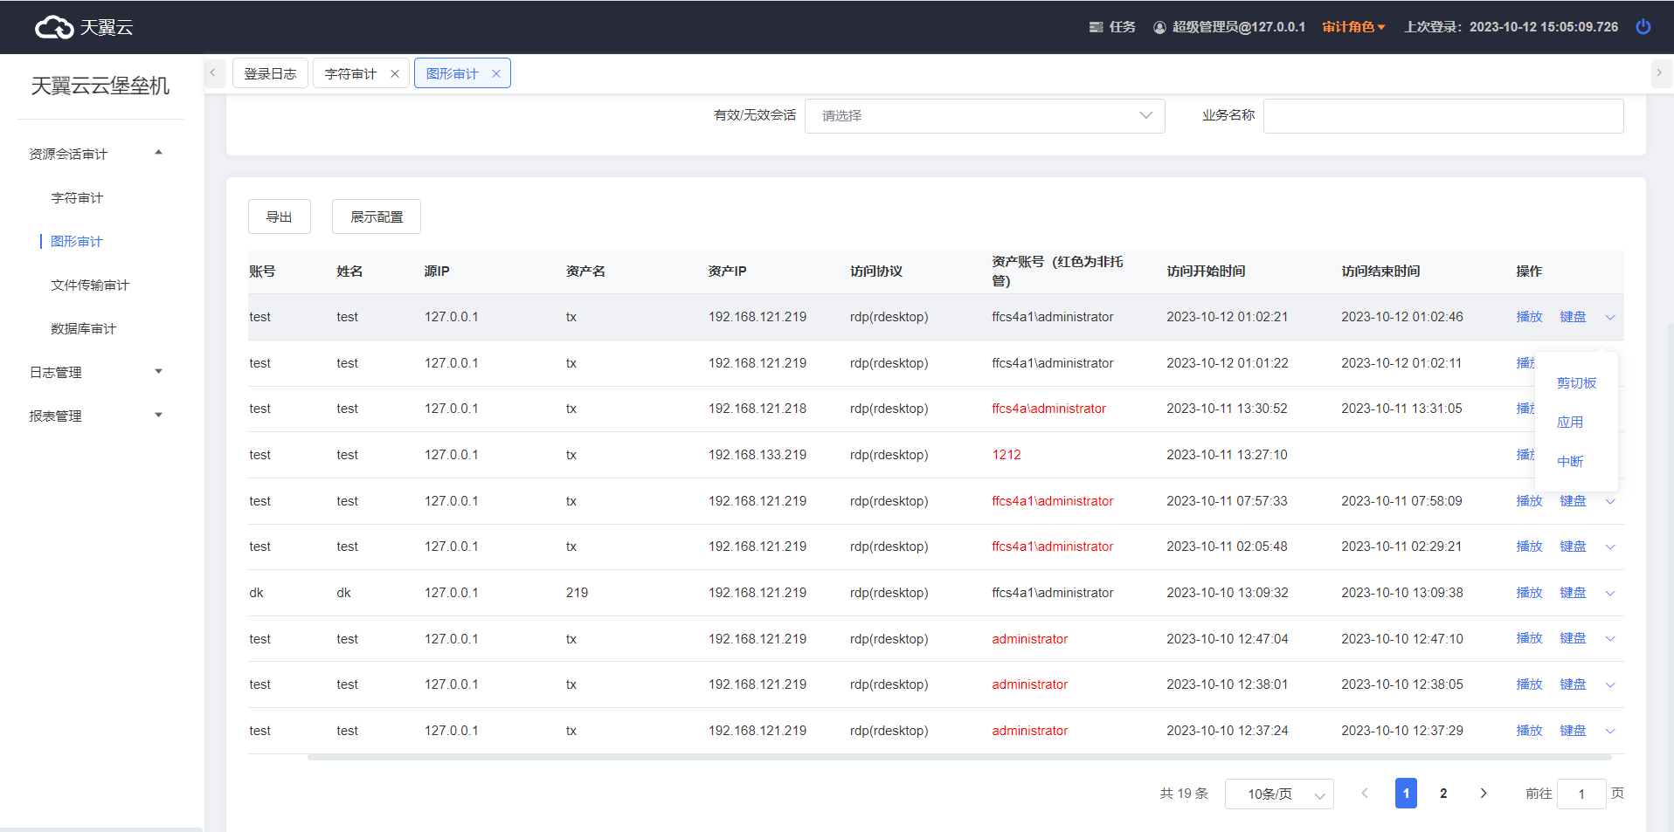
Task: Switch to the 登录日志 tab
Action: click(x=270, y=74)
